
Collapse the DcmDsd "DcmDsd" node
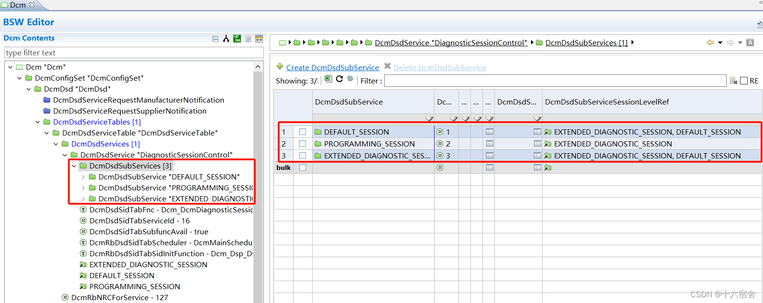[x=29, y=89]
